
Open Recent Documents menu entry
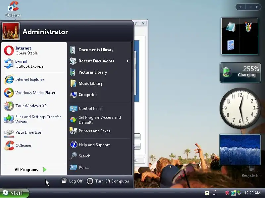point(100,61)
